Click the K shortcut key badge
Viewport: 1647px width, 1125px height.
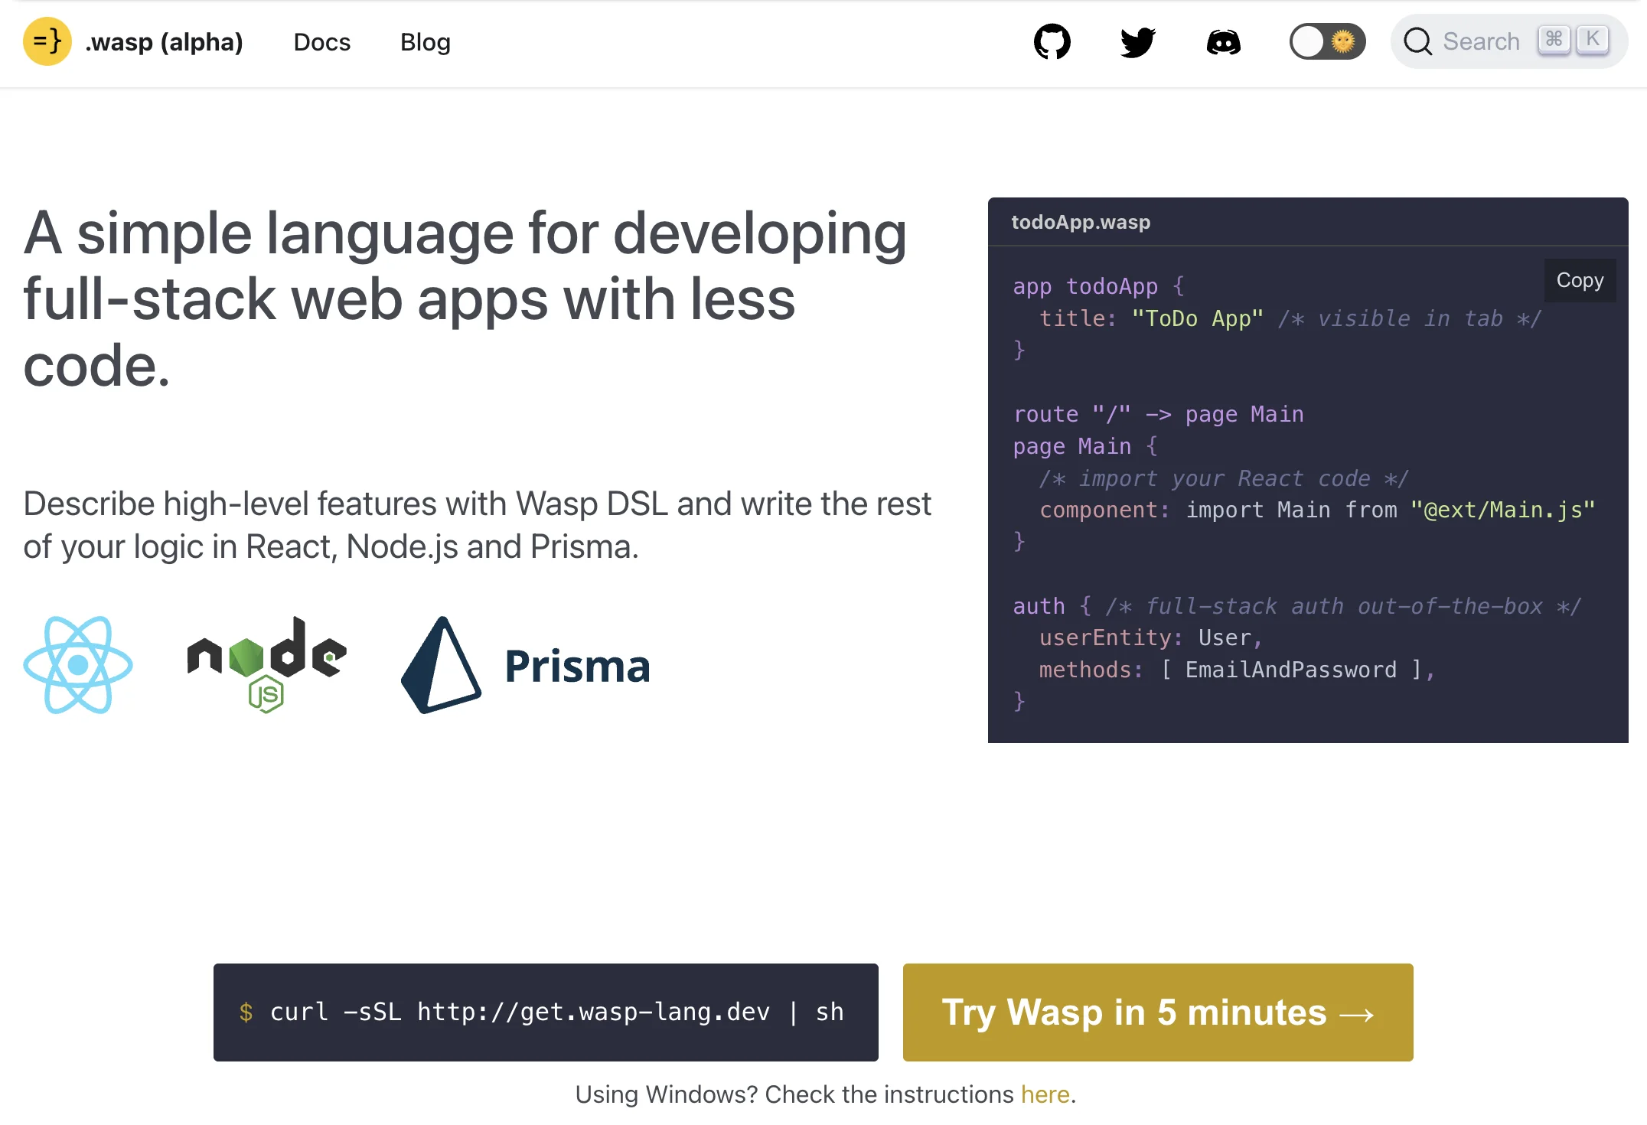[x=1593, y=39]
